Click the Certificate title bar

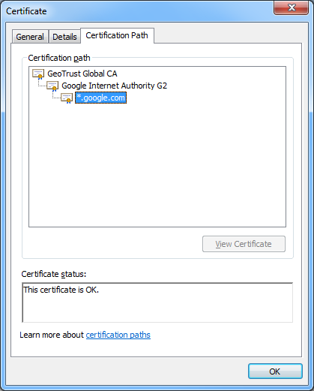[x=137, y=11]
